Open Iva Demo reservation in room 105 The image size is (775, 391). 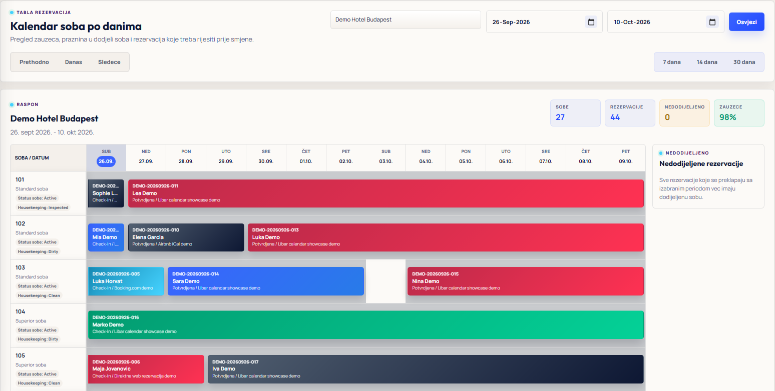(x=426, y=369)
